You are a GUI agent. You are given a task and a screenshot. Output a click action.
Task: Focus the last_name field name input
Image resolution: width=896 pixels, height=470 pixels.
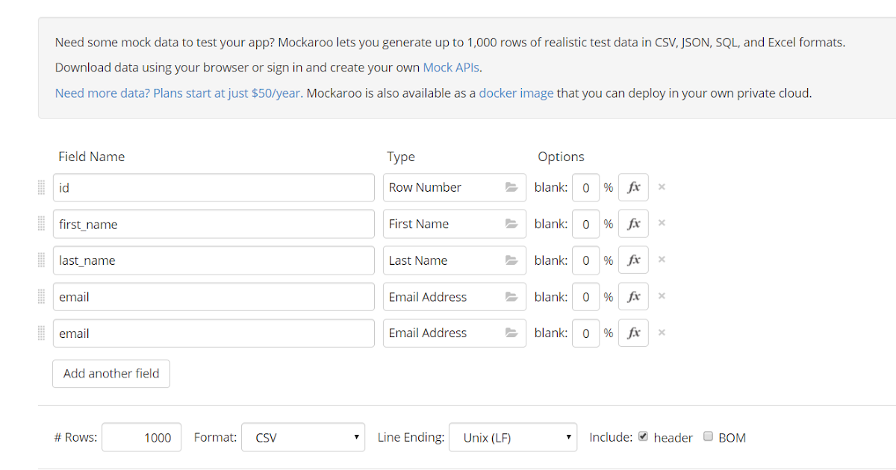pyautogui.click(x=214, y=260)
